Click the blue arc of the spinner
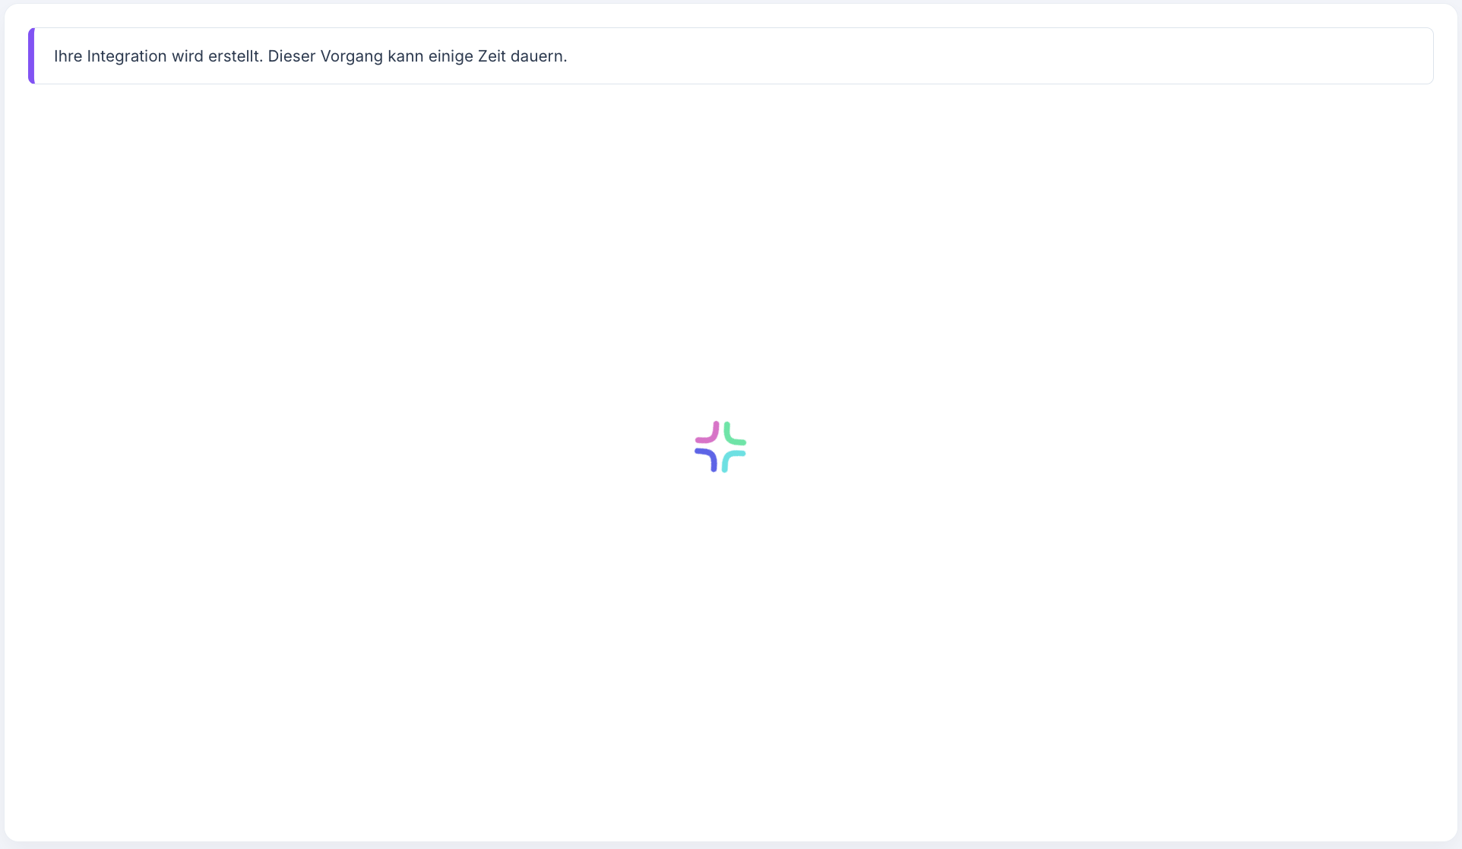 click(x=710, y=456)
